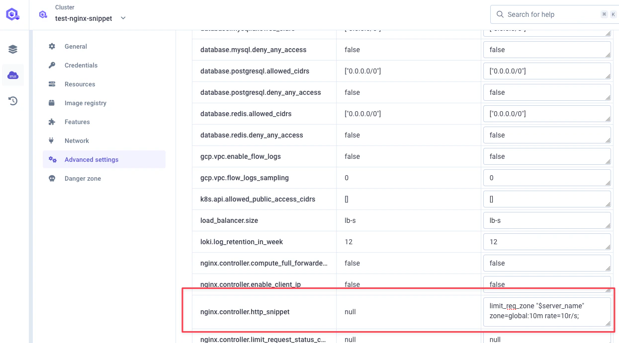This screenshot has width=619, height=343.
Task: Toggle gcp.vpc.enable_flow_logs value field
Action: 547,156
